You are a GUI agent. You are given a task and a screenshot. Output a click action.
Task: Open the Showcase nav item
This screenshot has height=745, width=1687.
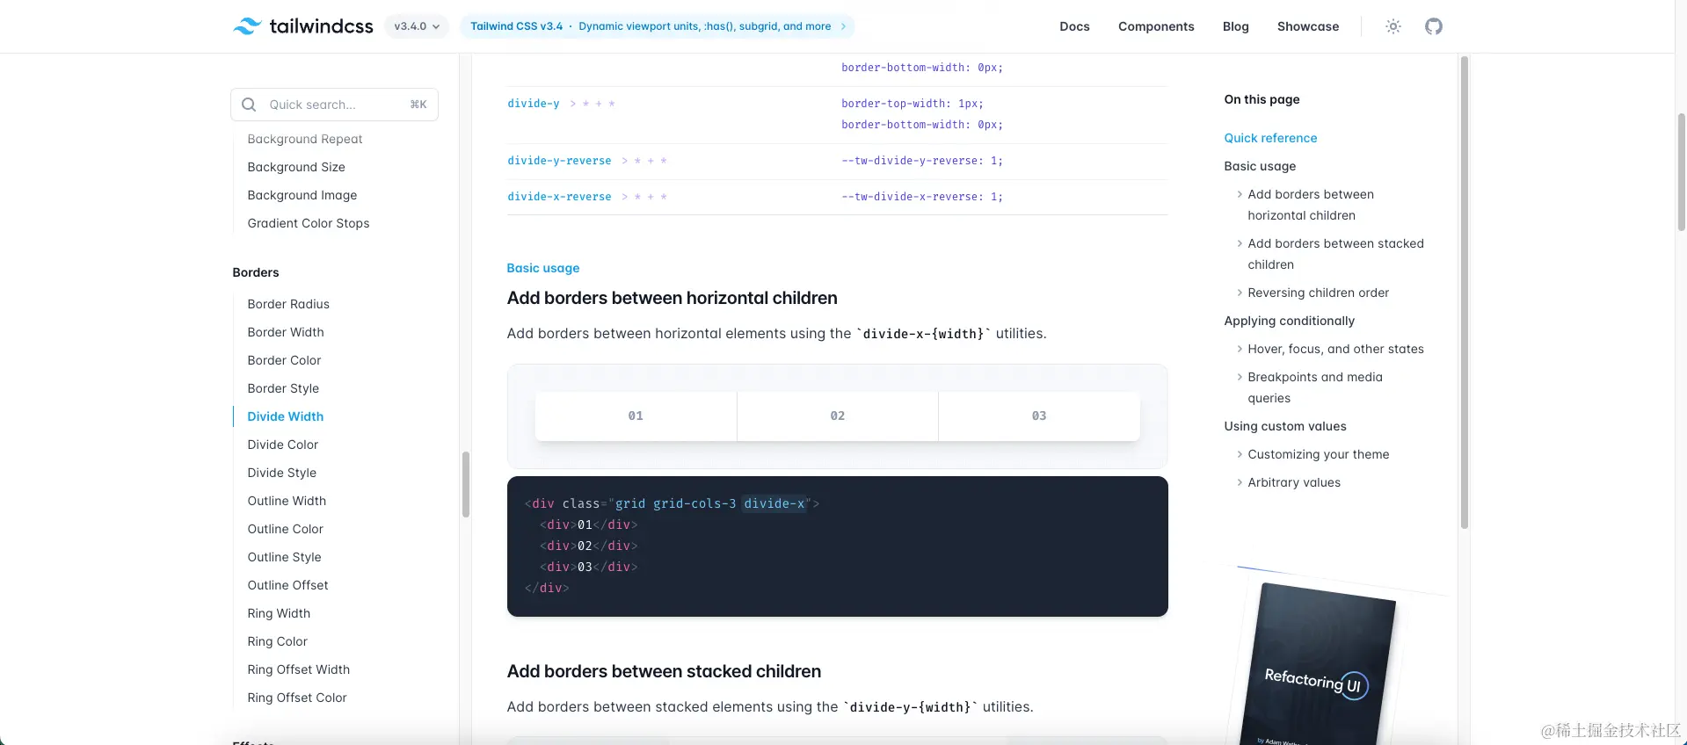click(1308, 26)
